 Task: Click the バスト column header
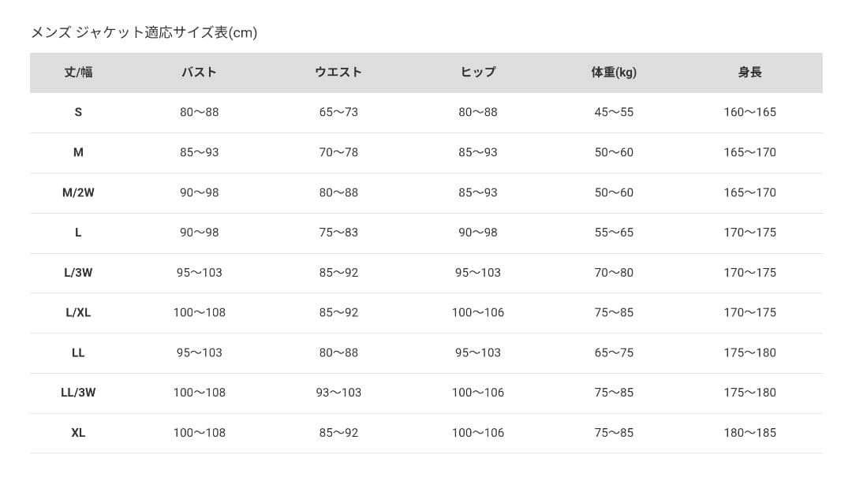click(199, 73)
